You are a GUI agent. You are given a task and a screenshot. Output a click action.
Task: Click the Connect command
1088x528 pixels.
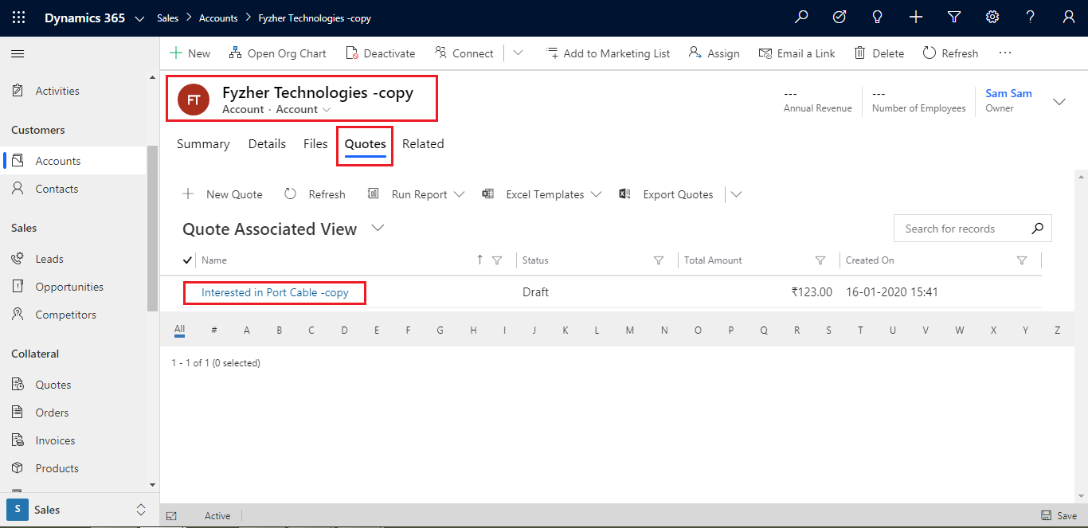464,53
